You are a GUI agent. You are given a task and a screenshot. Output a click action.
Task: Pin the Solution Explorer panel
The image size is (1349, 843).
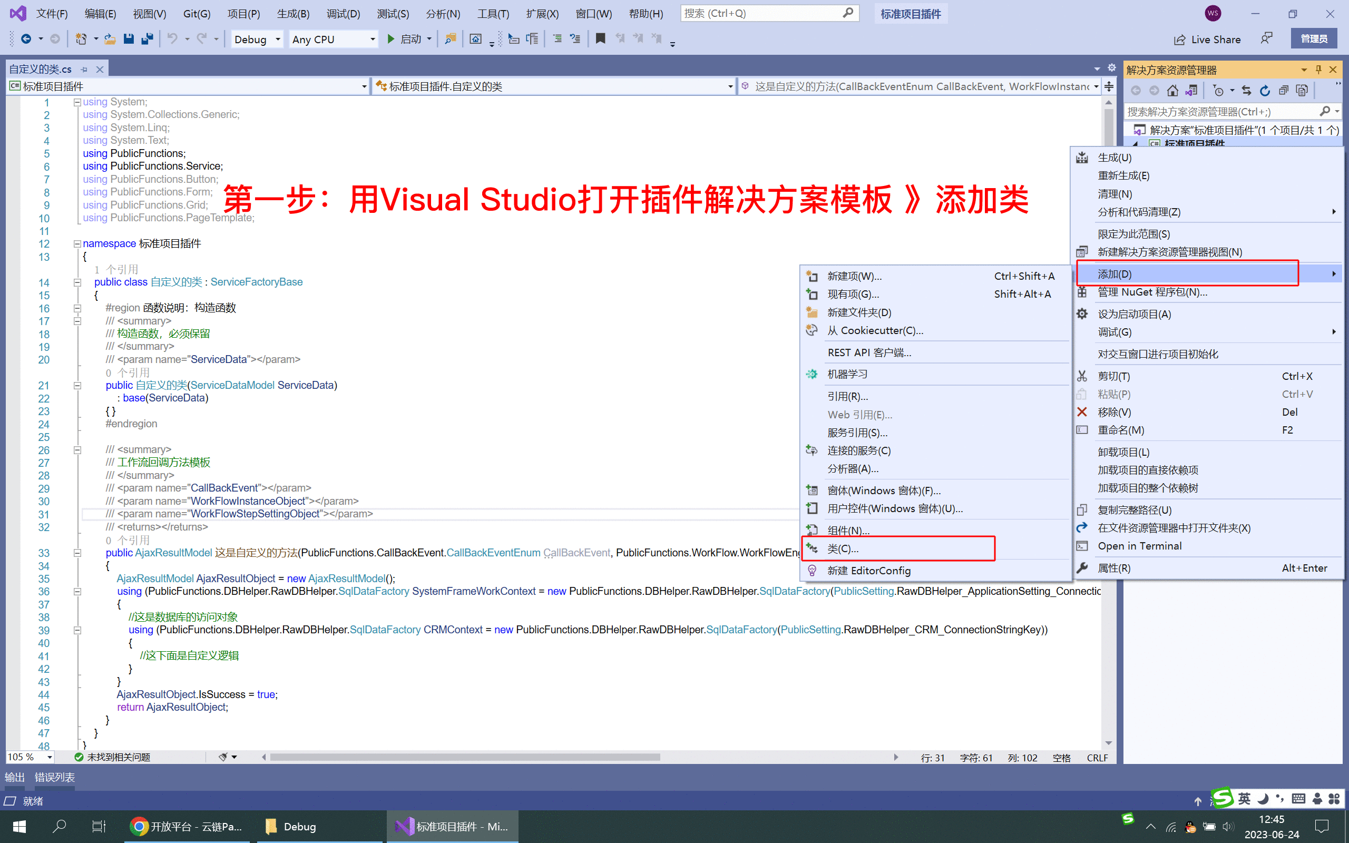1318,70
